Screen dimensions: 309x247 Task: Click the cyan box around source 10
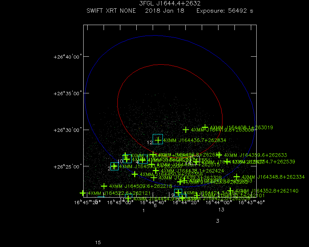pos(127,159)
